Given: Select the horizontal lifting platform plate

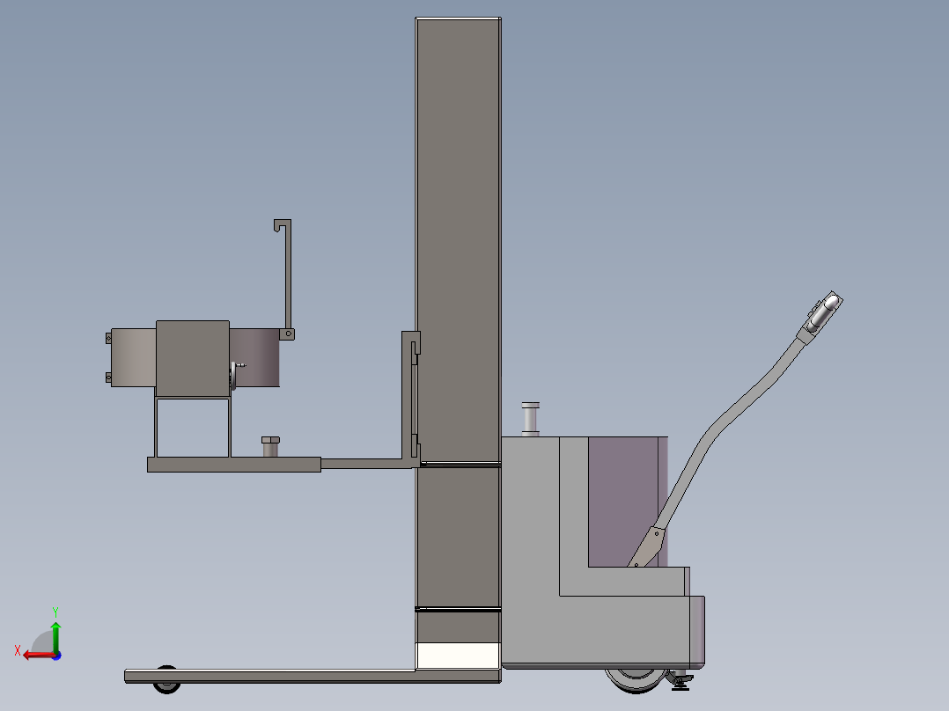Looking at the screenshot, I should pos(234,465).
